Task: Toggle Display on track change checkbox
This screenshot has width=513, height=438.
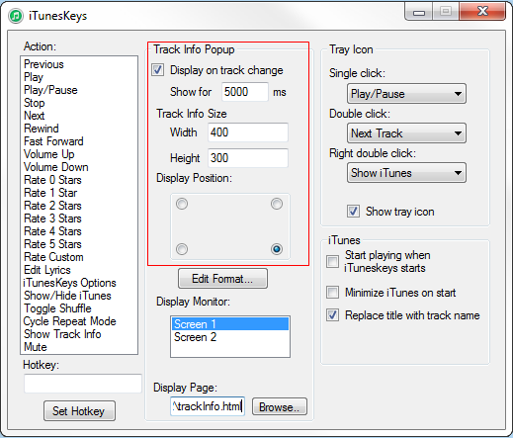Action: pyautogui.click(x=157, y=70)
